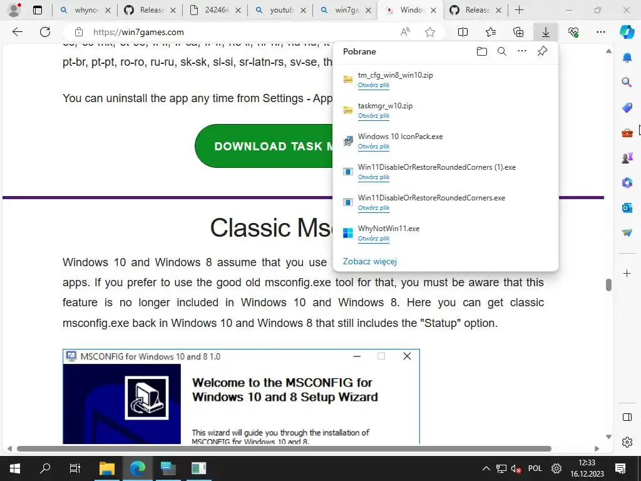Click Zobacz więcej link

[369, 261]
